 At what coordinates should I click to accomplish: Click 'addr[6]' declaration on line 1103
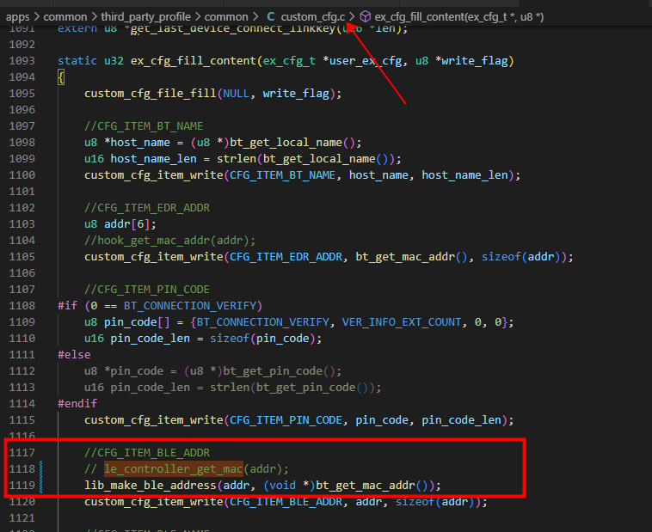(x=126, y=224)
